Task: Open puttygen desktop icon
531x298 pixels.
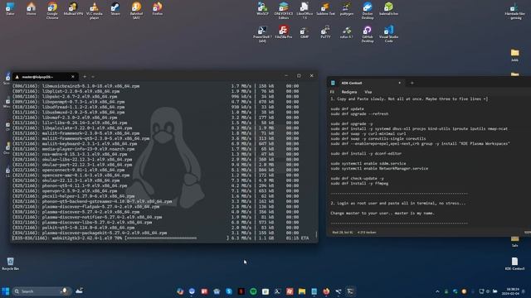Action: [347, 9]
